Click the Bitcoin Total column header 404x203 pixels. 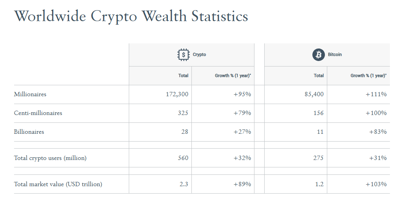(319, 75)
